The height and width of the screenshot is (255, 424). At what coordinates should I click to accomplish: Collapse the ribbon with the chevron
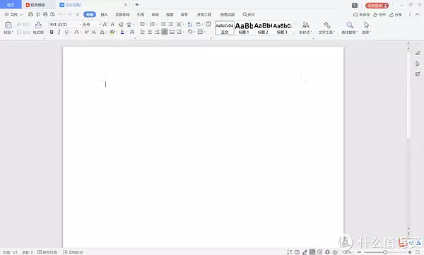pyautogui.click(x=418, y=15)
